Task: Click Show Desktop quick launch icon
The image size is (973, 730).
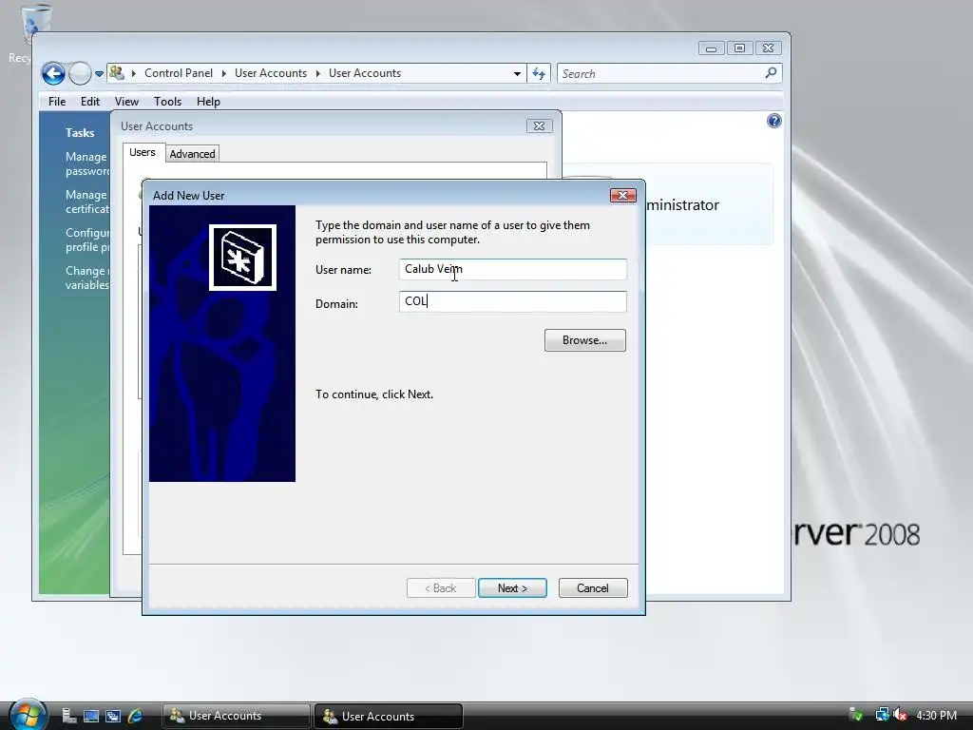Action: [91, 716]
